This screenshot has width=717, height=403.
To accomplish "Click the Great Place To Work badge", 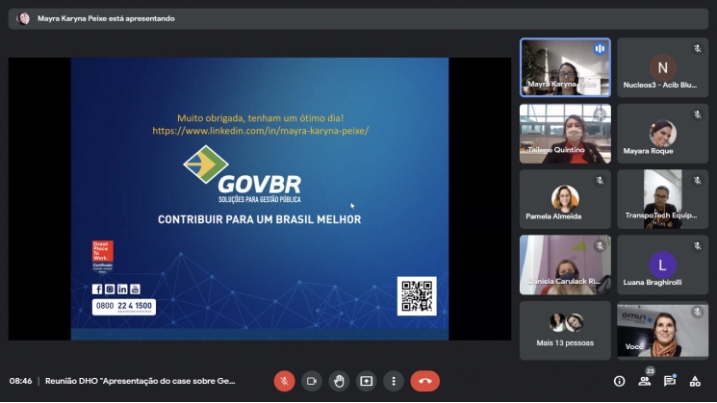I will (102, 257).
